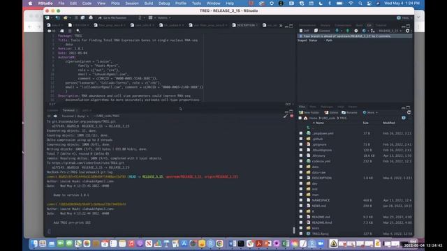Check the box for .Rbuildignore
The image size is (447, 251).
point(301,150)
